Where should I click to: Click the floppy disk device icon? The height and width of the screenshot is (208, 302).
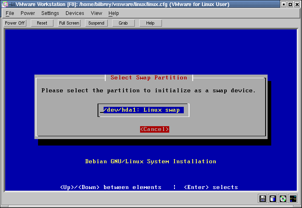(x=263, y=198)
